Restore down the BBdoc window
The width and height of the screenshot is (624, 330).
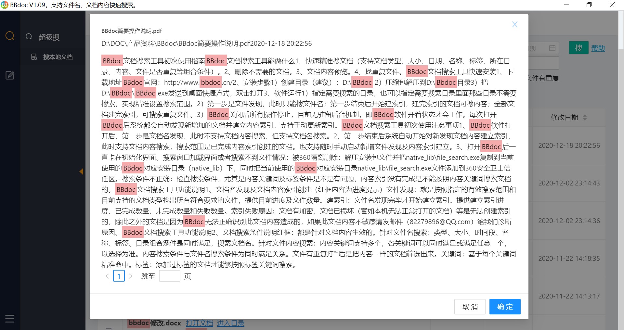click(x=589, y=5)
